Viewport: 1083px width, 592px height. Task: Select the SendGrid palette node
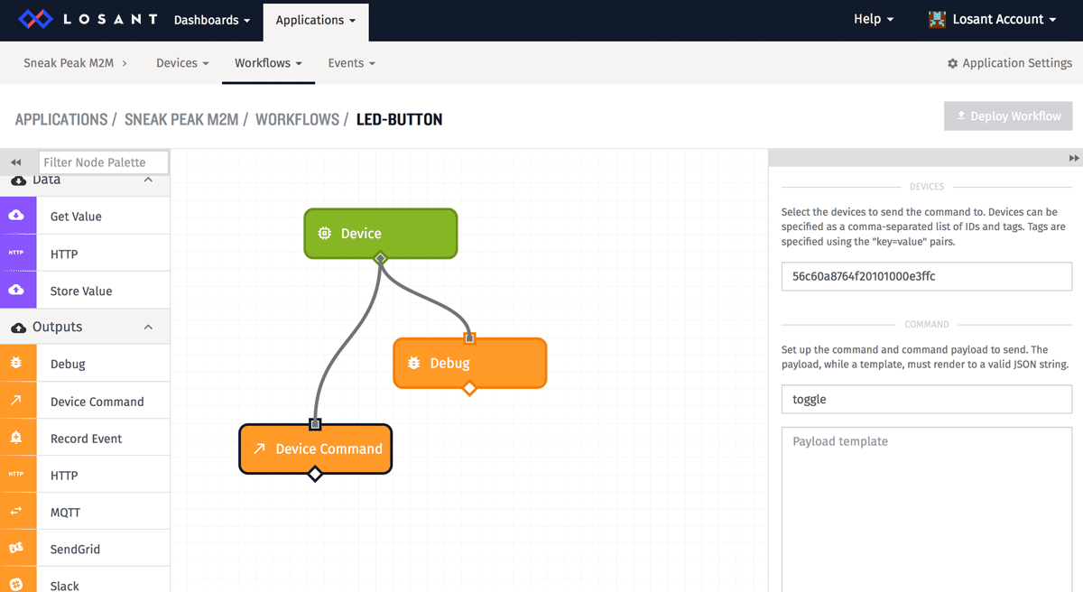click(85, 549)
